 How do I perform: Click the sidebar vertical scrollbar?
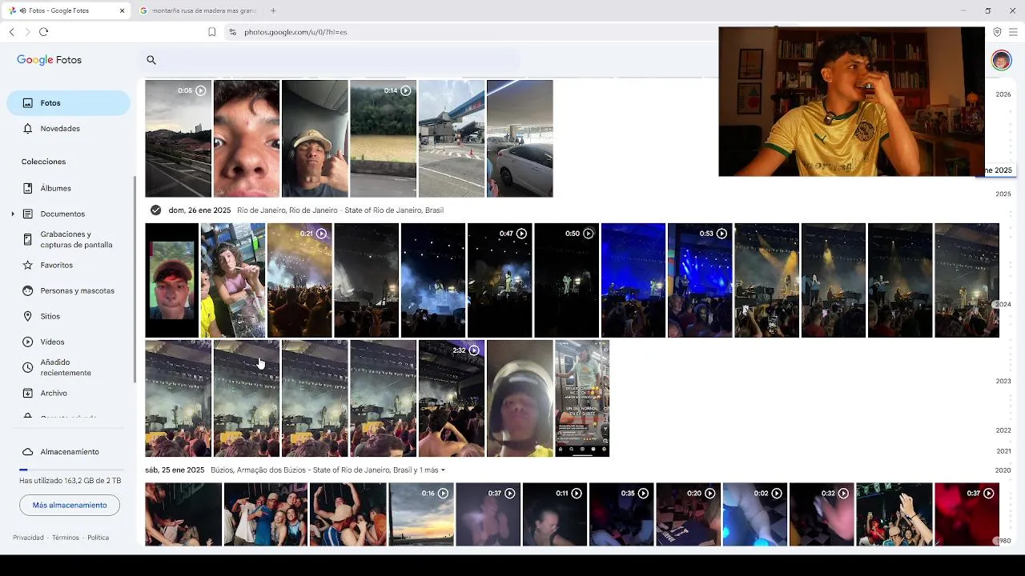135,280
